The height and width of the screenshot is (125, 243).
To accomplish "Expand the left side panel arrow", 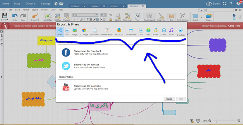I will pos(2,77).
